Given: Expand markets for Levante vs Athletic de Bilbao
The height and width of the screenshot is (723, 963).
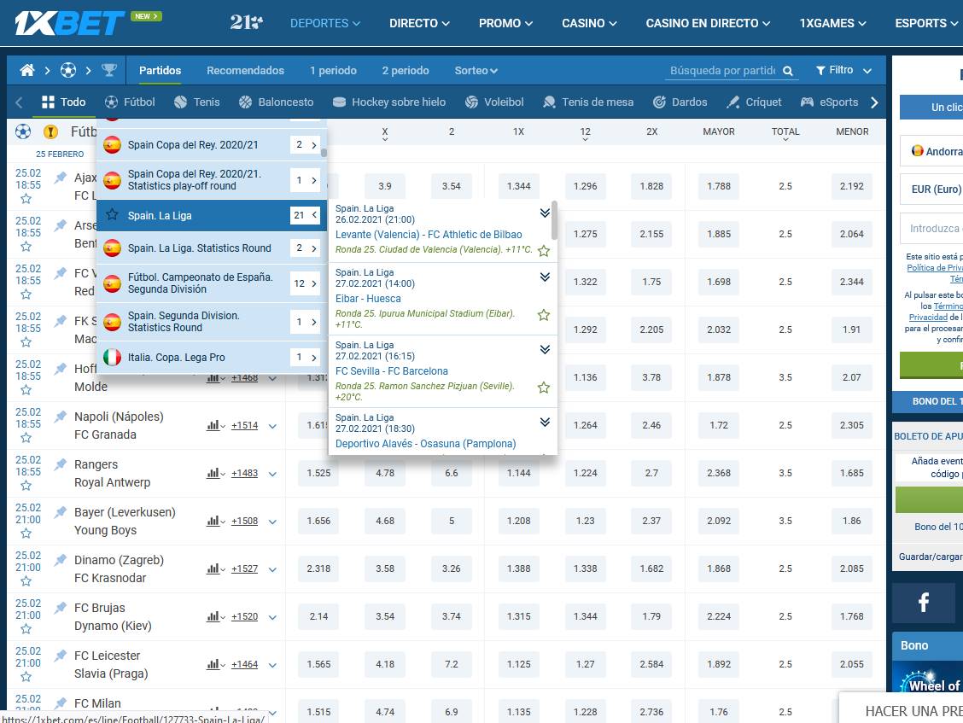Looking at the screenshot, I should pos(545,213).
